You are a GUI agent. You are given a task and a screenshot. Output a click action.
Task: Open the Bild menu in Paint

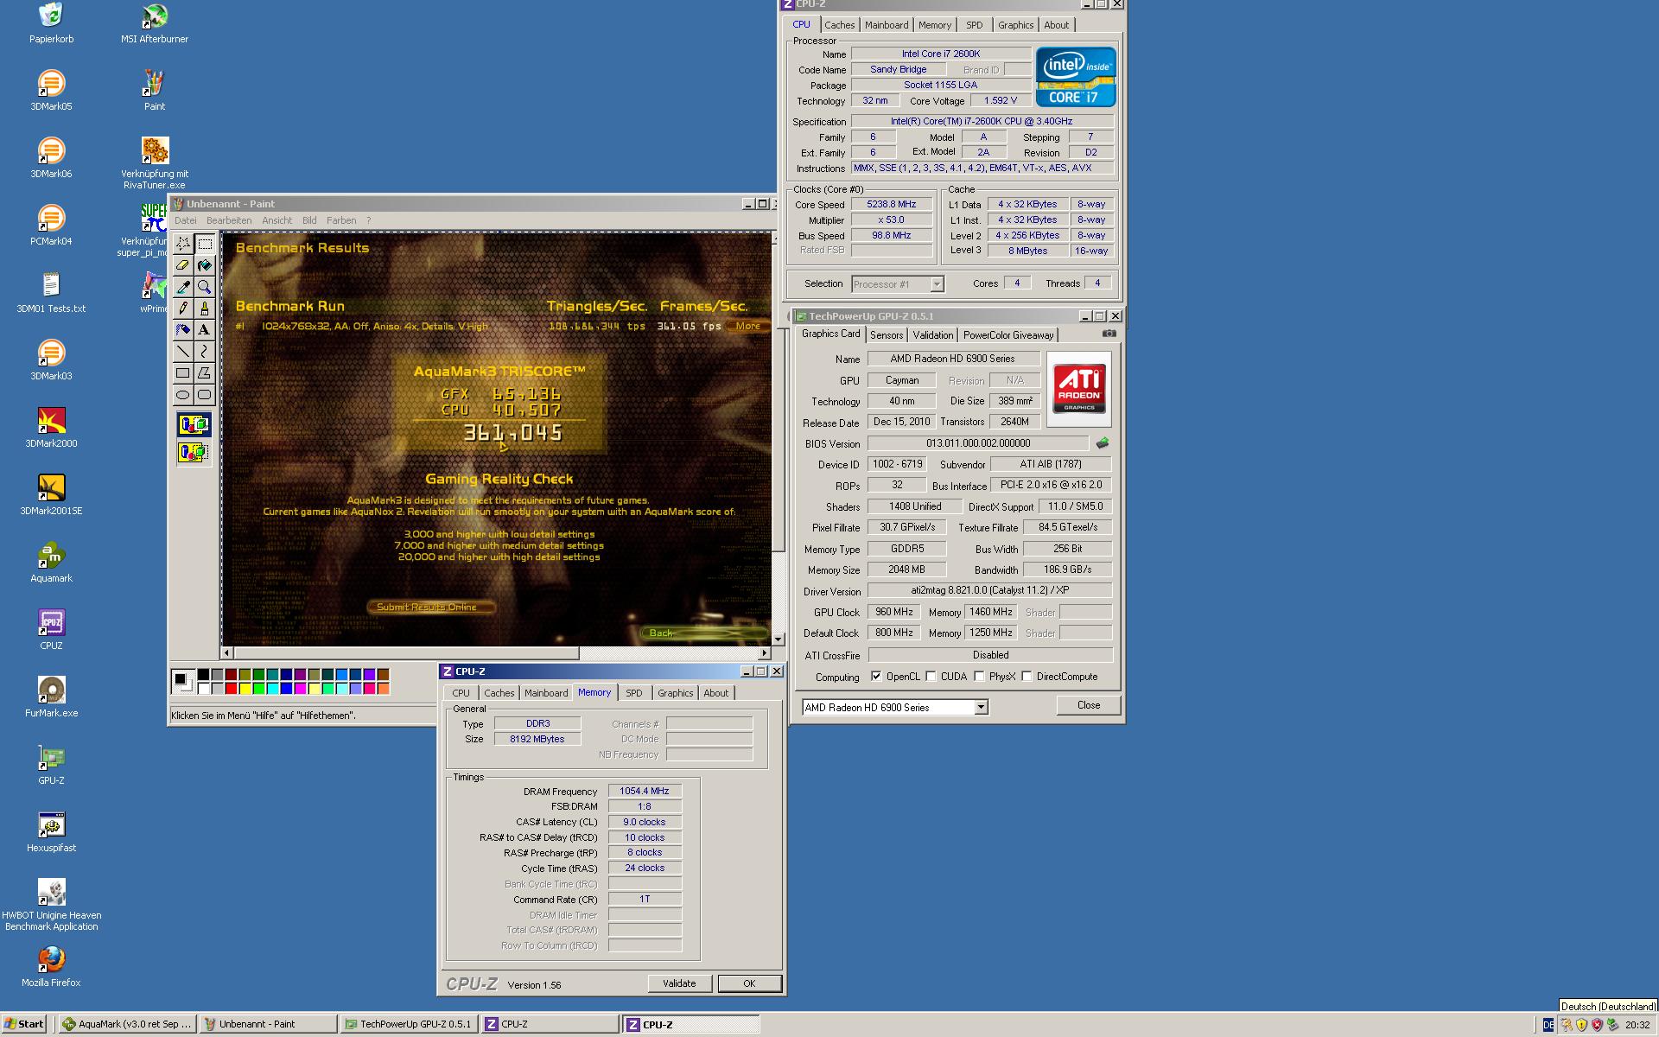tap(309, 220)
